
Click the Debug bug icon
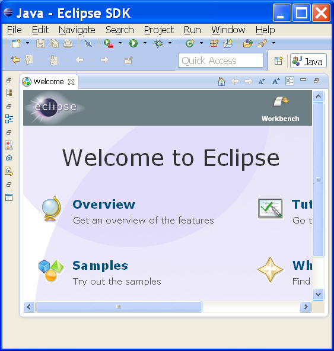coord(158,43)
